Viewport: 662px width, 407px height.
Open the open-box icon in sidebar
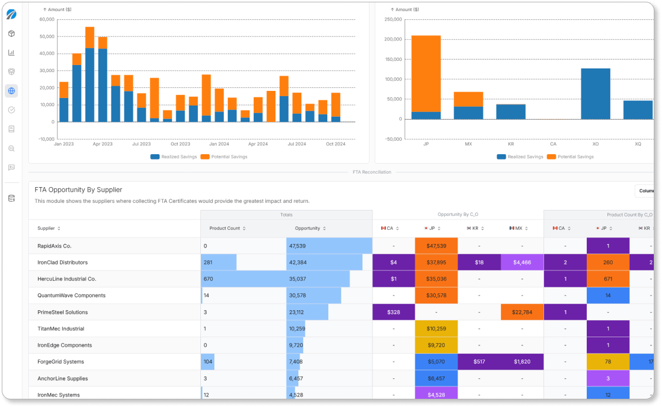point(11,72)
